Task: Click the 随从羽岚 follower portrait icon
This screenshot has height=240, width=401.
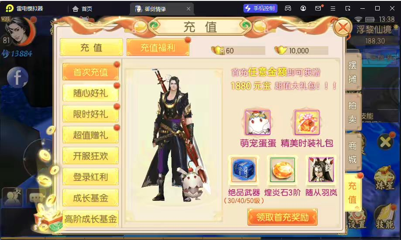Action: (321, 169)
